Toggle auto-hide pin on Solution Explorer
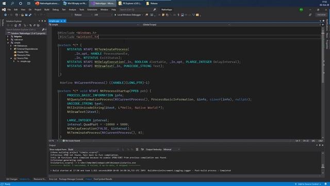This screenshot has height=186, width=330. [42, 21]
